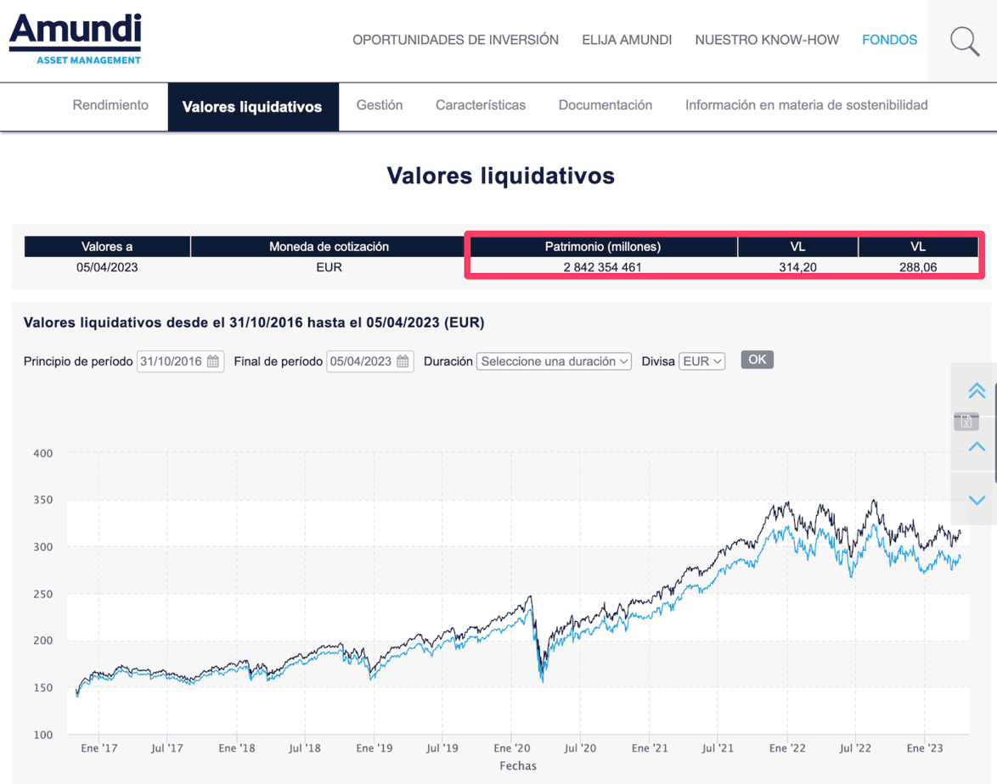Screen dimensions: 997x784
Task: Open the Documentación tab
Action: (x=606, y=105)
